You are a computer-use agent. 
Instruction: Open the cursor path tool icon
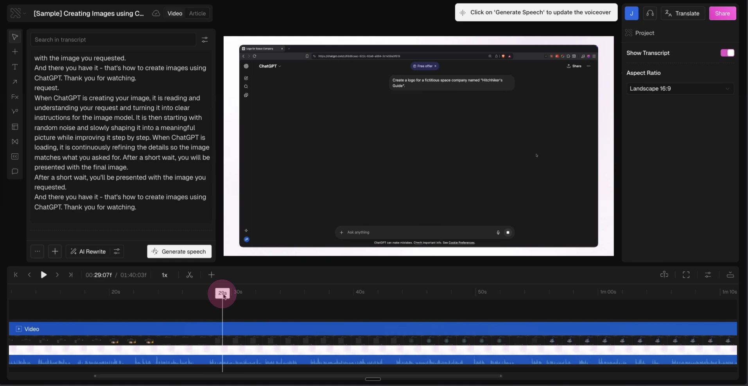coord(15,111)
